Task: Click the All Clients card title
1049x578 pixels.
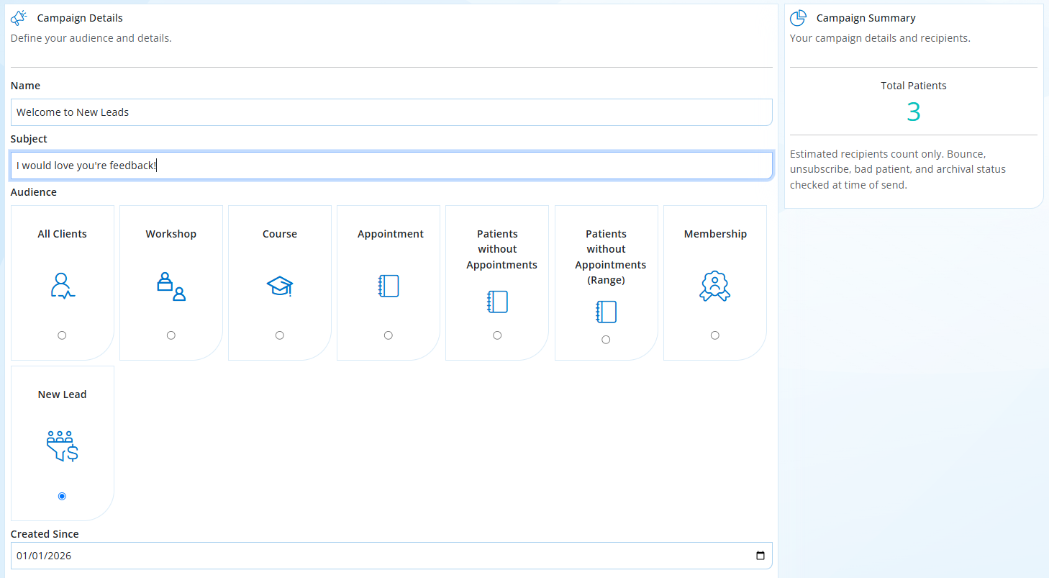Action: click(x=63, y=234)
